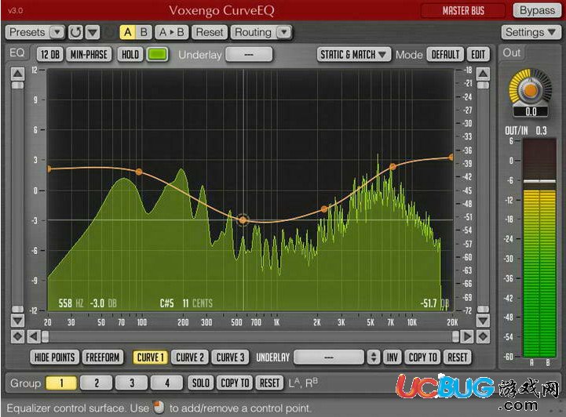This screenshot has height=417, width=566.
Task: Click the INV invert curve button
Action: point(392,357)
